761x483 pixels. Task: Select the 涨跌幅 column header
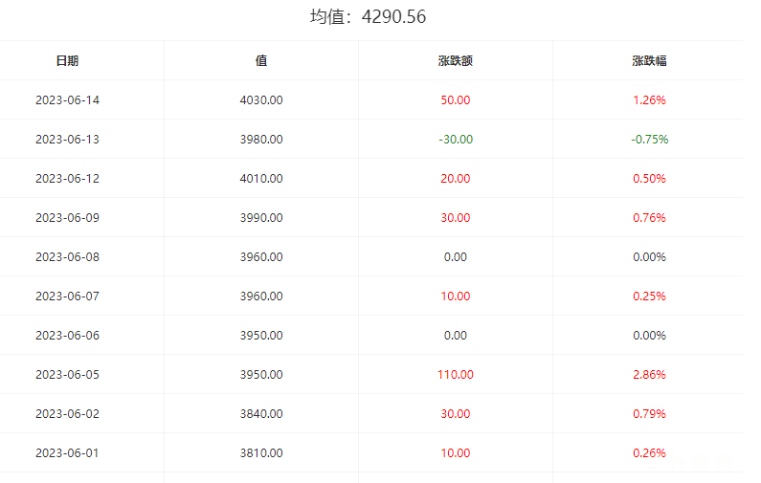pyautogui.click(x=649, y=61)
